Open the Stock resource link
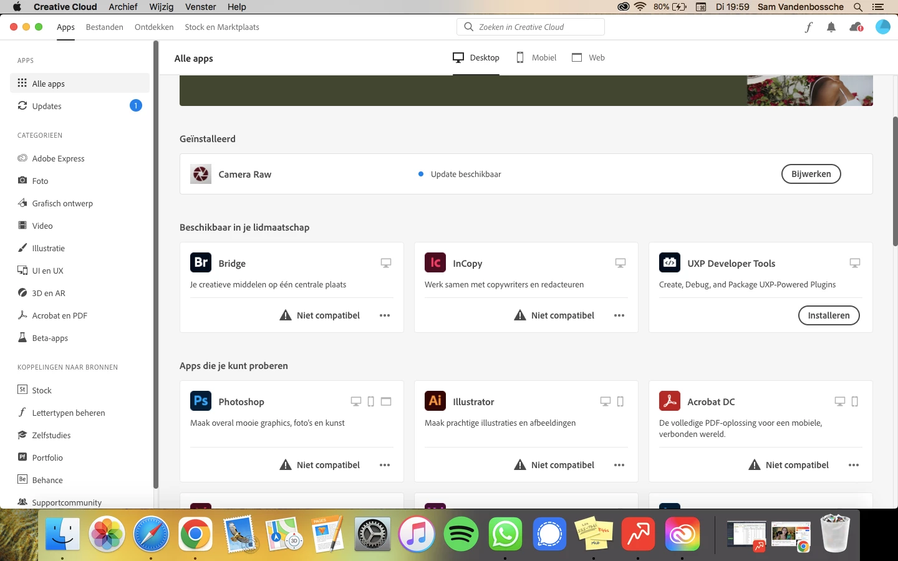Viewport: 898px width, 561px height. [x=80, y=390]
